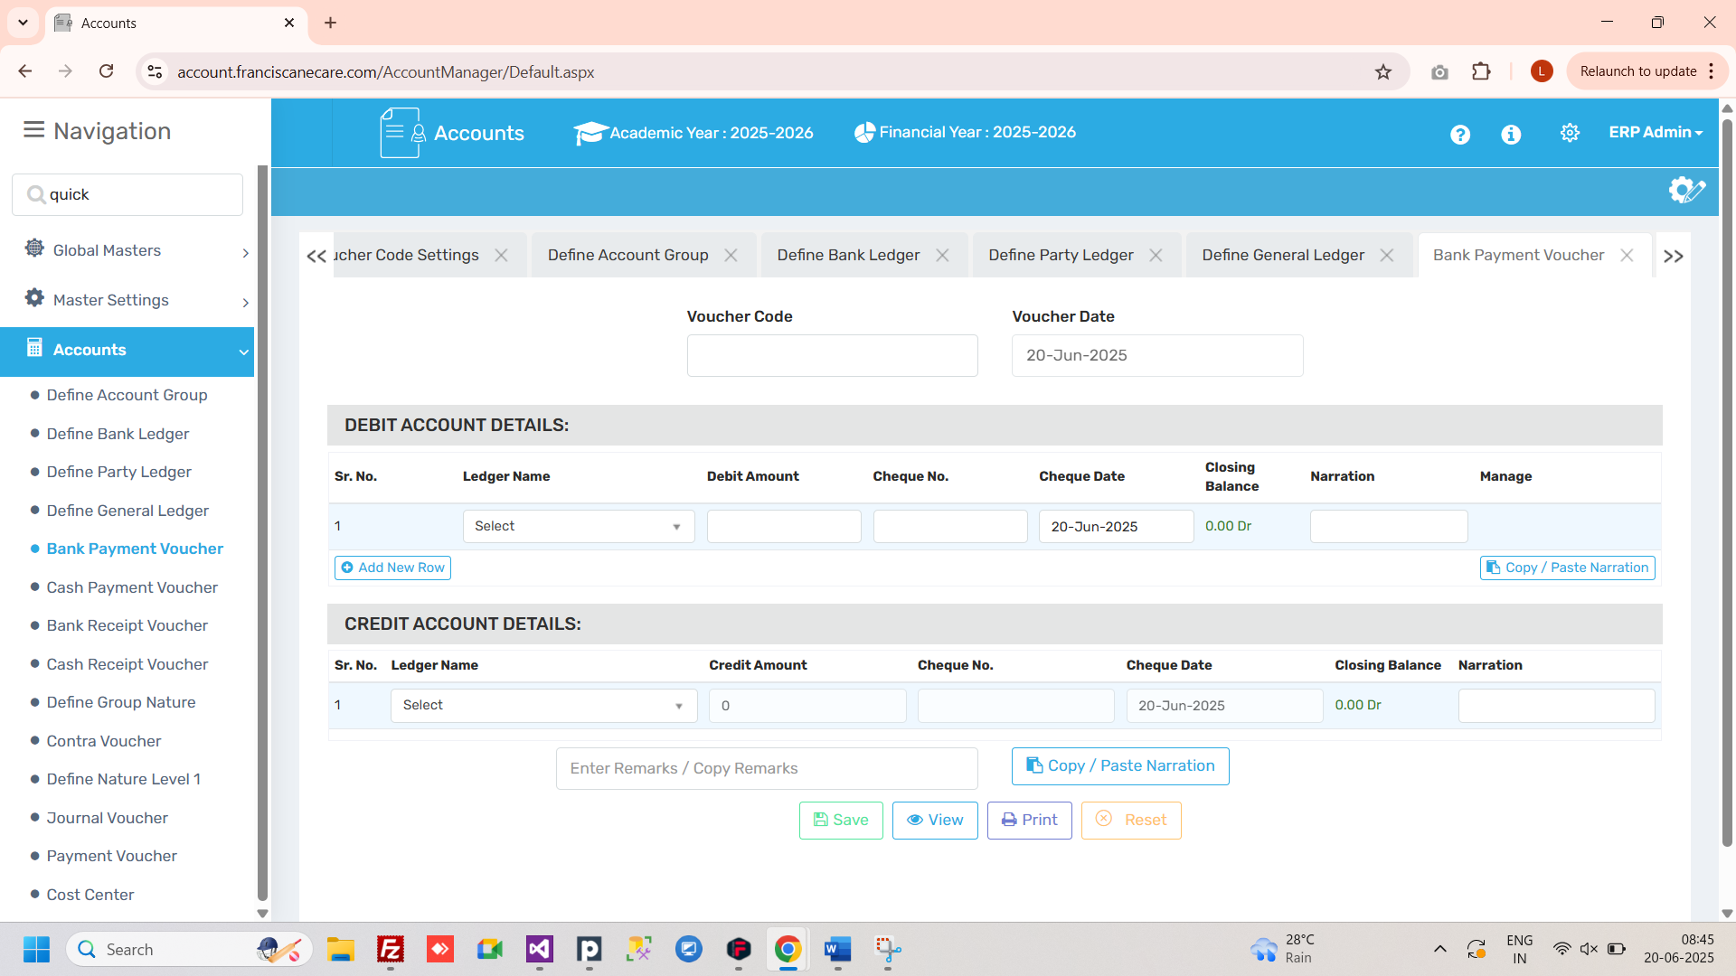
Task: Click the gear-with-pencil customize icon
Action: point(1686,190)
